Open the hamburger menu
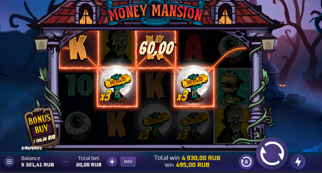Image resolution: width=322 pixels, height=173 pixels. [9, 162]
